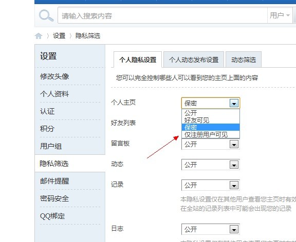Go to 认证 settings page
The image size is (296, 242).
click(x=47, y=111)
